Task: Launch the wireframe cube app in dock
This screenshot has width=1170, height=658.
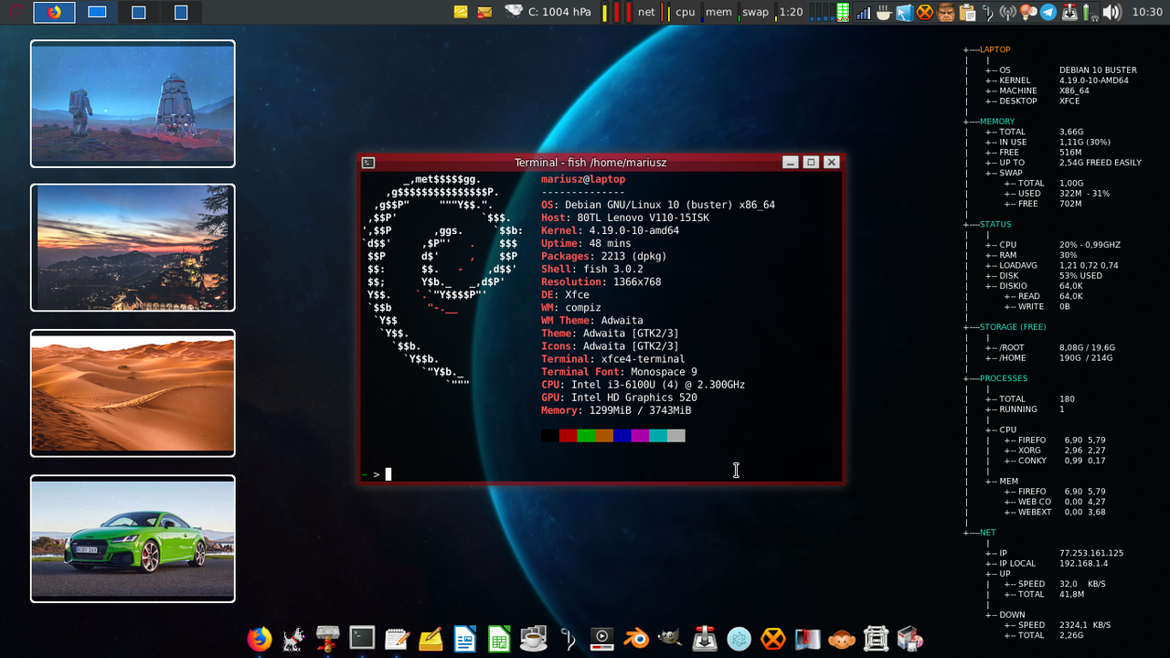Action: pos(876,638)
